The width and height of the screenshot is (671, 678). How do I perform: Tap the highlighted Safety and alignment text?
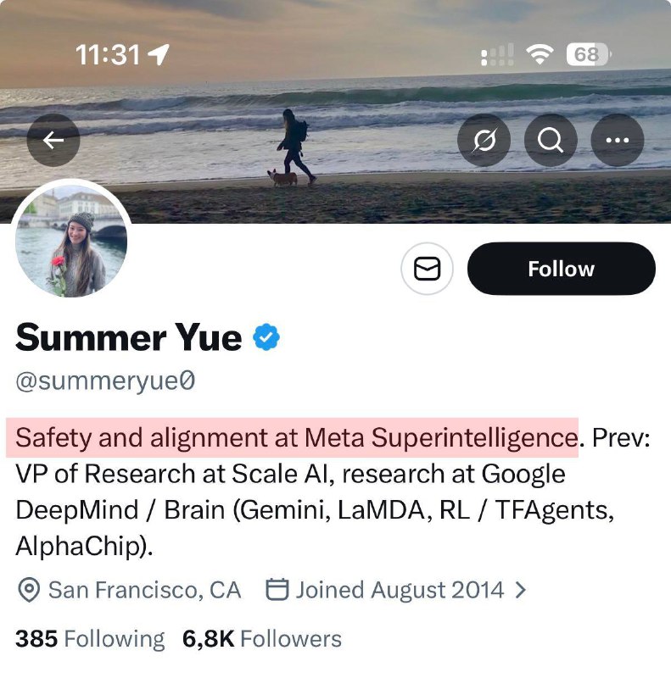[x=296, y=437]
